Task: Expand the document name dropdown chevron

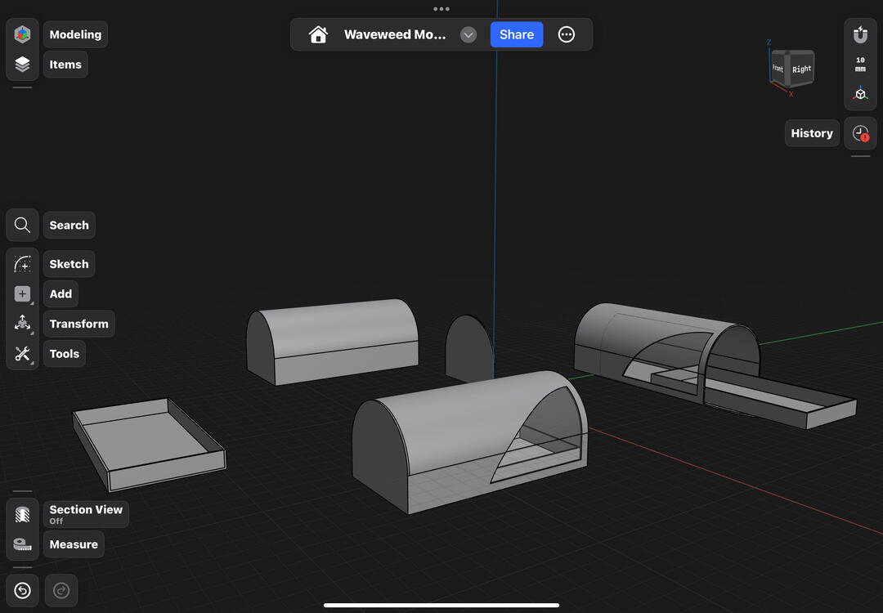Action: coord(468,34)
